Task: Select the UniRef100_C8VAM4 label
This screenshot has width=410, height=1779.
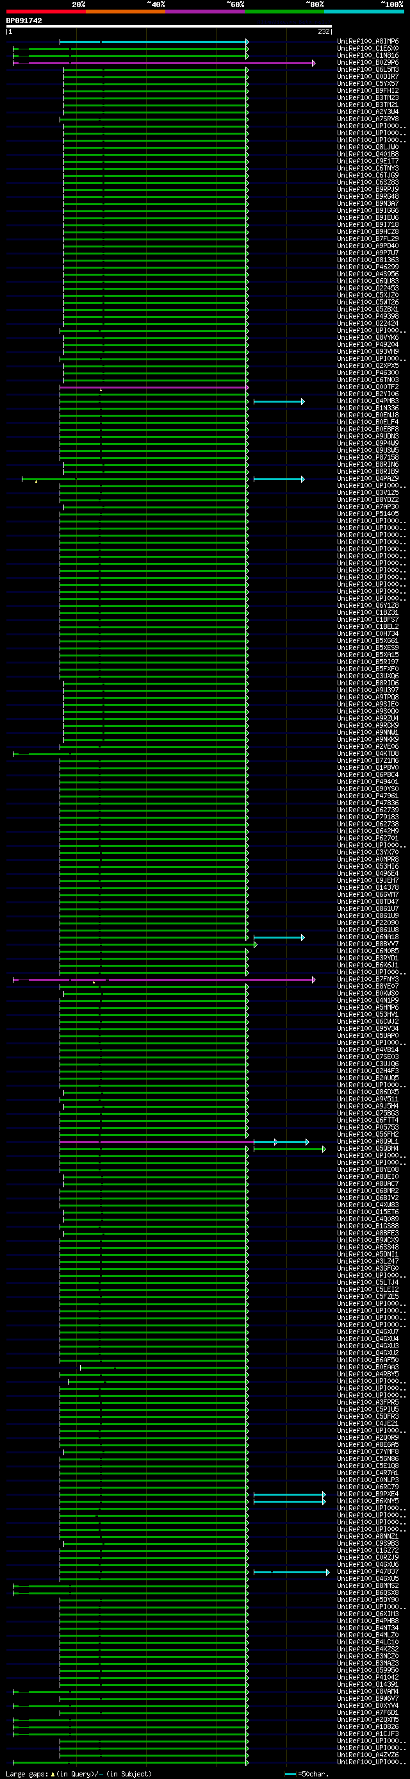Action: pos(368,1692)
